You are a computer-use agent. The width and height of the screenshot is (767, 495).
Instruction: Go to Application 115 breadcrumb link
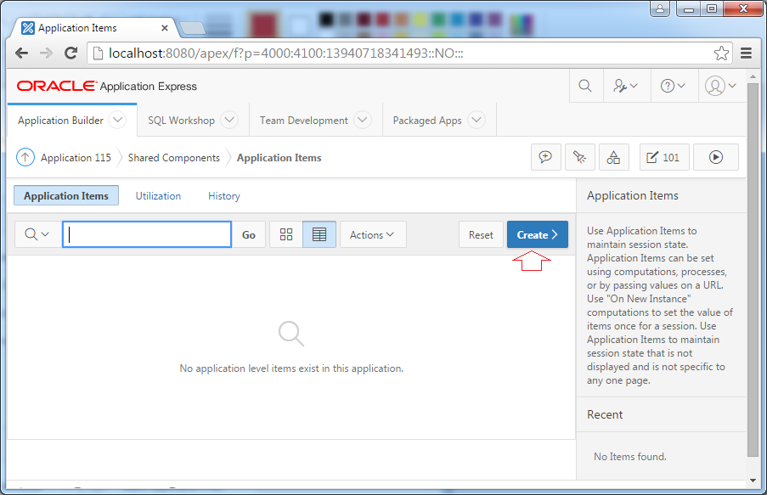coord(76,158)
